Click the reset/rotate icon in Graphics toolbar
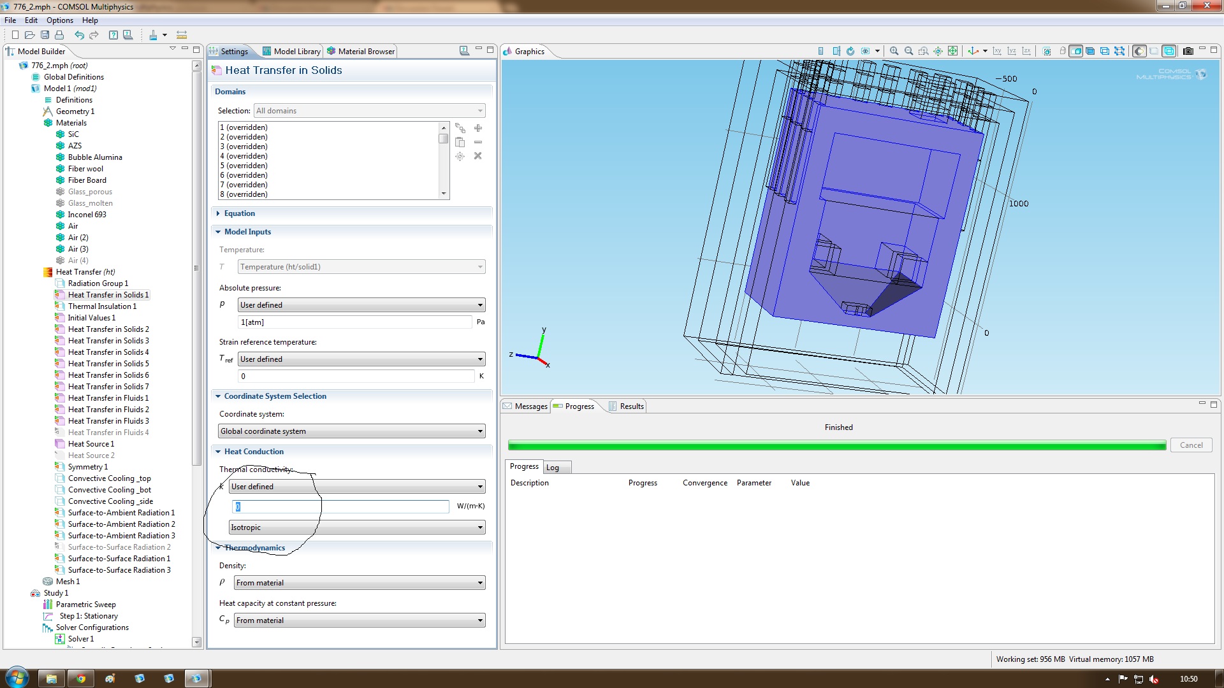Viewport: 1224px width, 688px height. point(850,51)
